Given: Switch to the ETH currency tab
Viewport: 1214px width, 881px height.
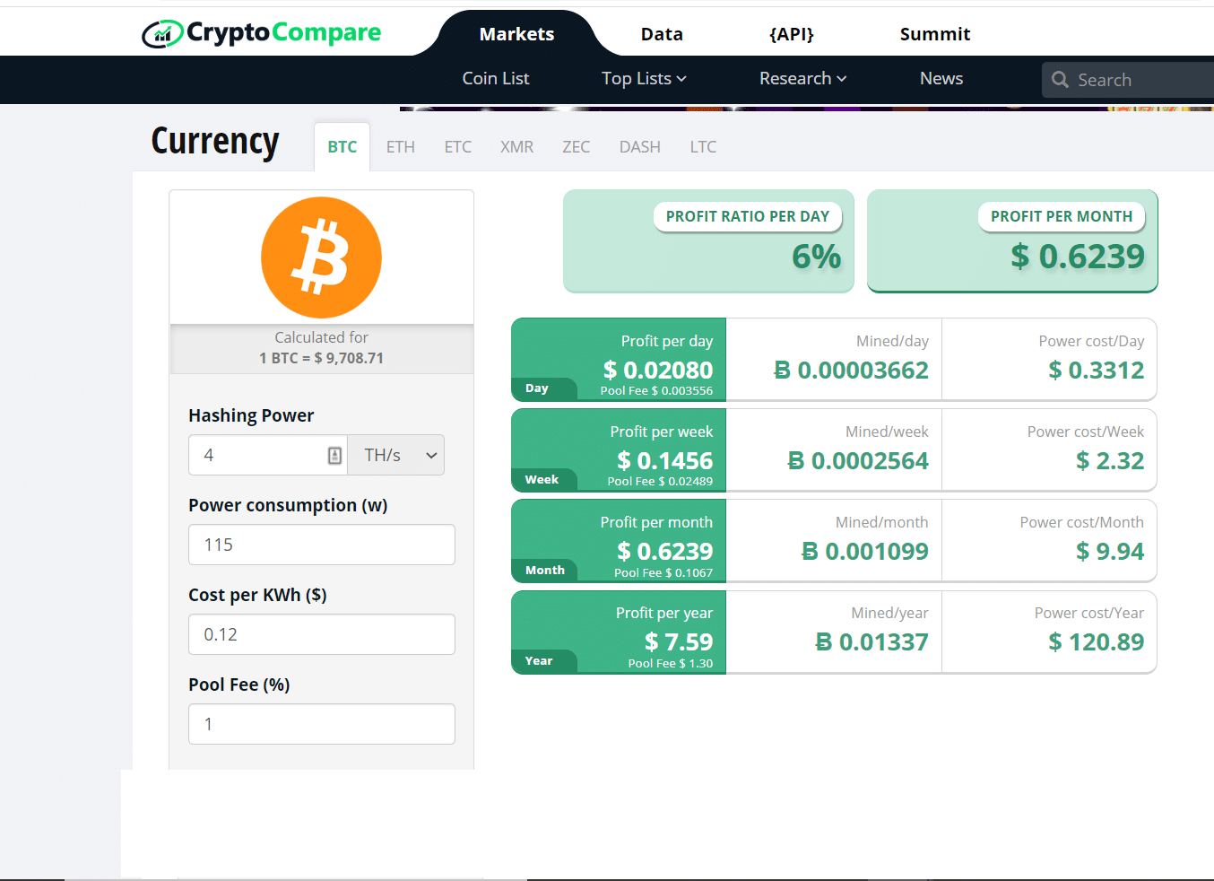Looking at the screenshot, I should coord(400,146).
